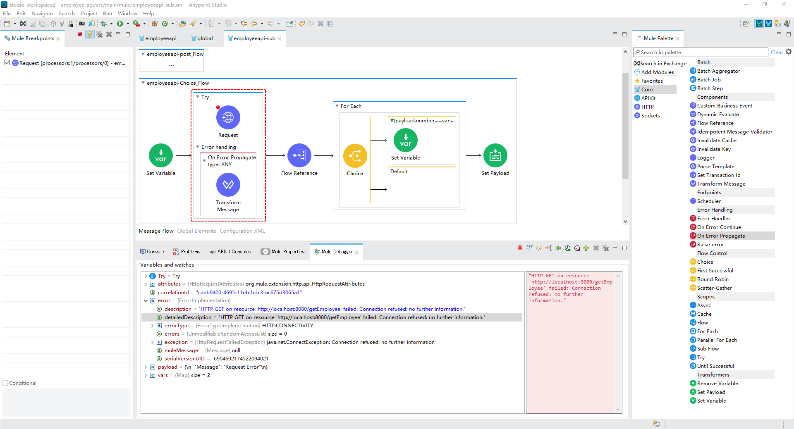Select the HTTP module in palette
This screenshot has width=794, height=429.
(644, 107)
